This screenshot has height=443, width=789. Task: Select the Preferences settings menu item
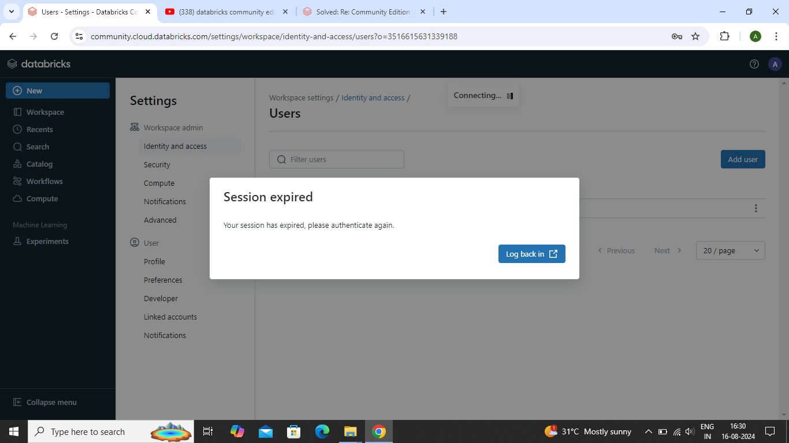click(163, 280)
